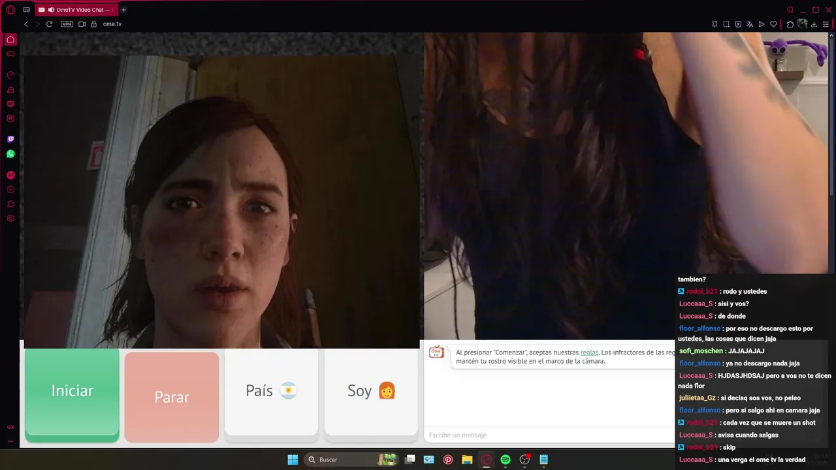Image resolution: width=836 pixels, height=470 pixels.
Task: Open history clock icon in sidebar
Action: [x=10, y=189]
